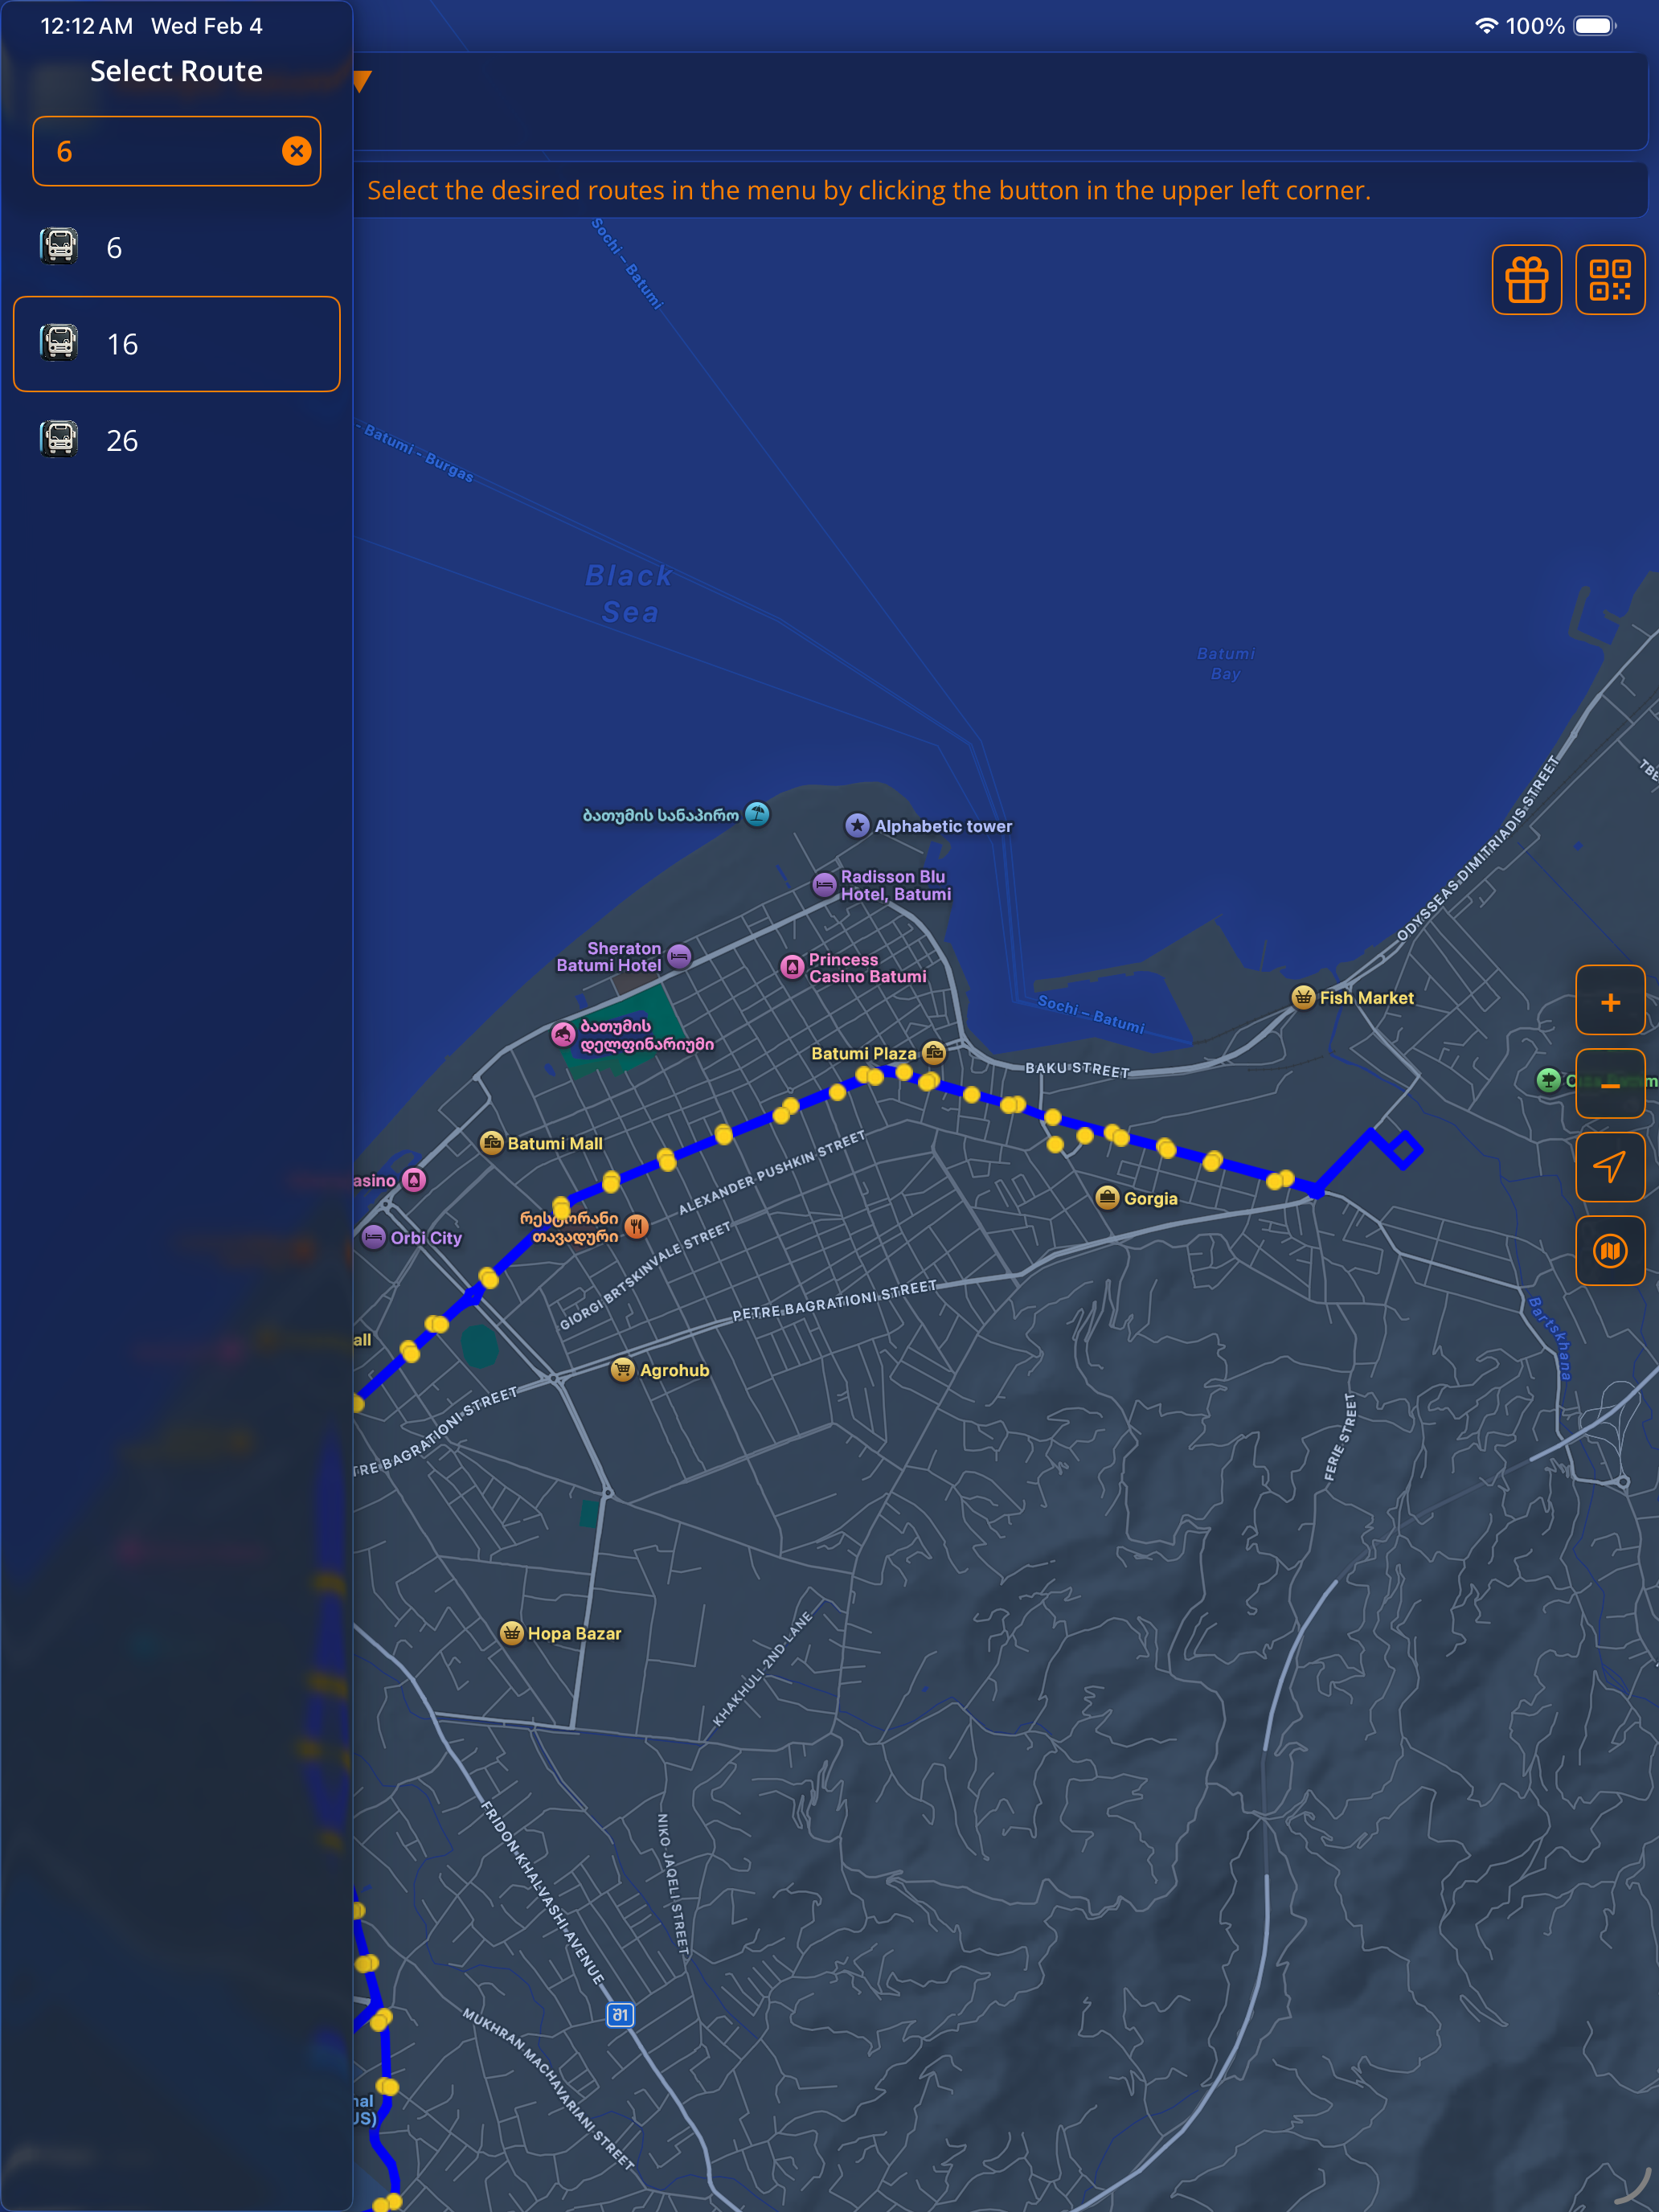
Task: Tap the Agrohub shop marker
Action: (623, 1369)
